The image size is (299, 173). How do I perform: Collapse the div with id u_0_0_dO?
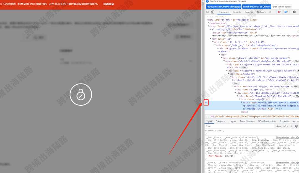[x=213, y=42]
